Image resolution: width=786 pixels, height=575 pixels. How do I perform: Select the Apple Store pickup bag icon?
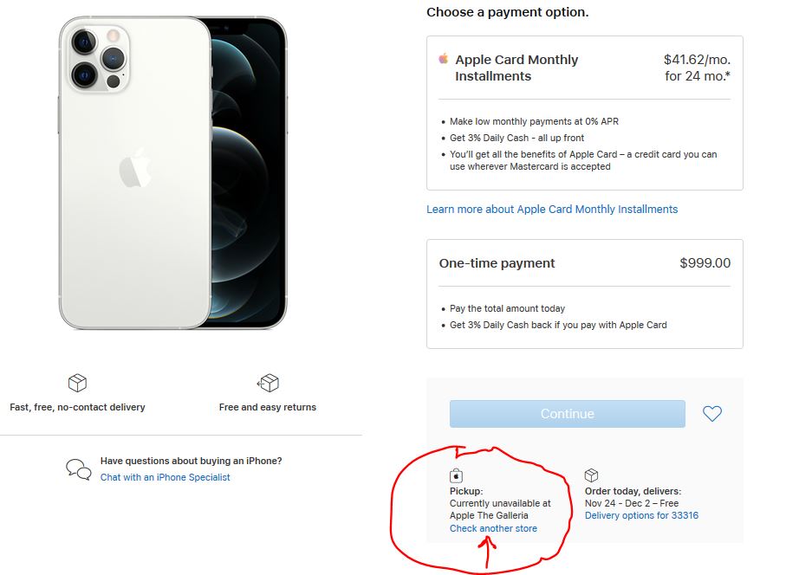(457, 474)
